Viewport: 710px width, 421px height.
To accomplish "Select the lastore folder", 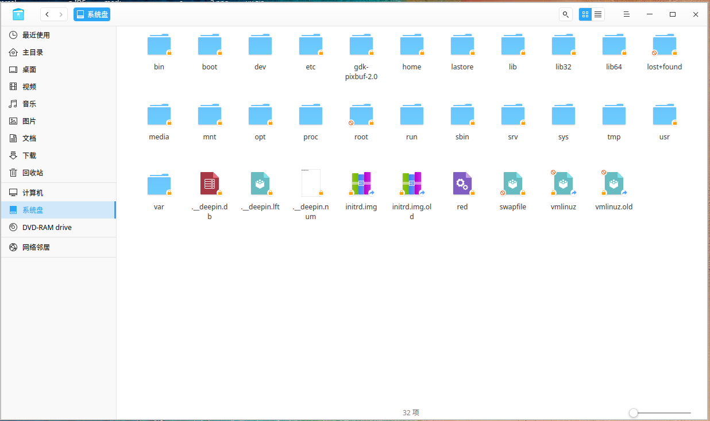I will [462, 45].
